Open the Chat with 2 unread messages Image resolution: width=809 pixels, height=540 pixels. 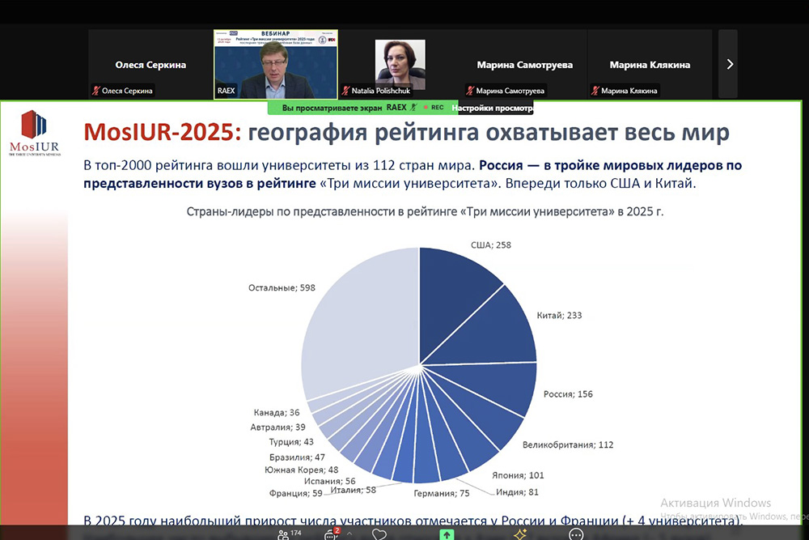click(x=331, y=534)
